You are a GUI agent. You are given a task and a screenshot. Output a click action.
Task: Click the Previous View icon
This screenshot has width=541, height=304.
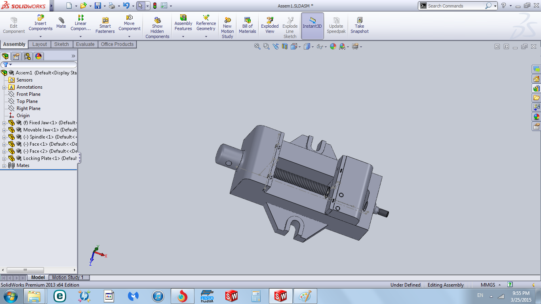point(276,46)
